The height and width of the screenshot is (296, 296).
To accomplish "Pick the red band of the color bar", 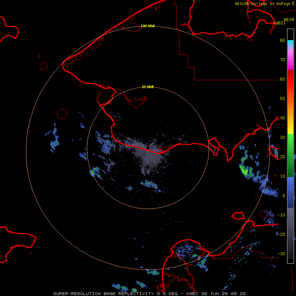I will [290, 79].
